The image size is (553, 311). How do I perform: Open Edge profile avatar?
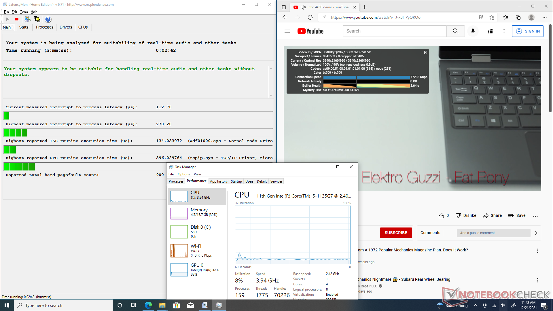pyautogui.click(x=531, y=17)
